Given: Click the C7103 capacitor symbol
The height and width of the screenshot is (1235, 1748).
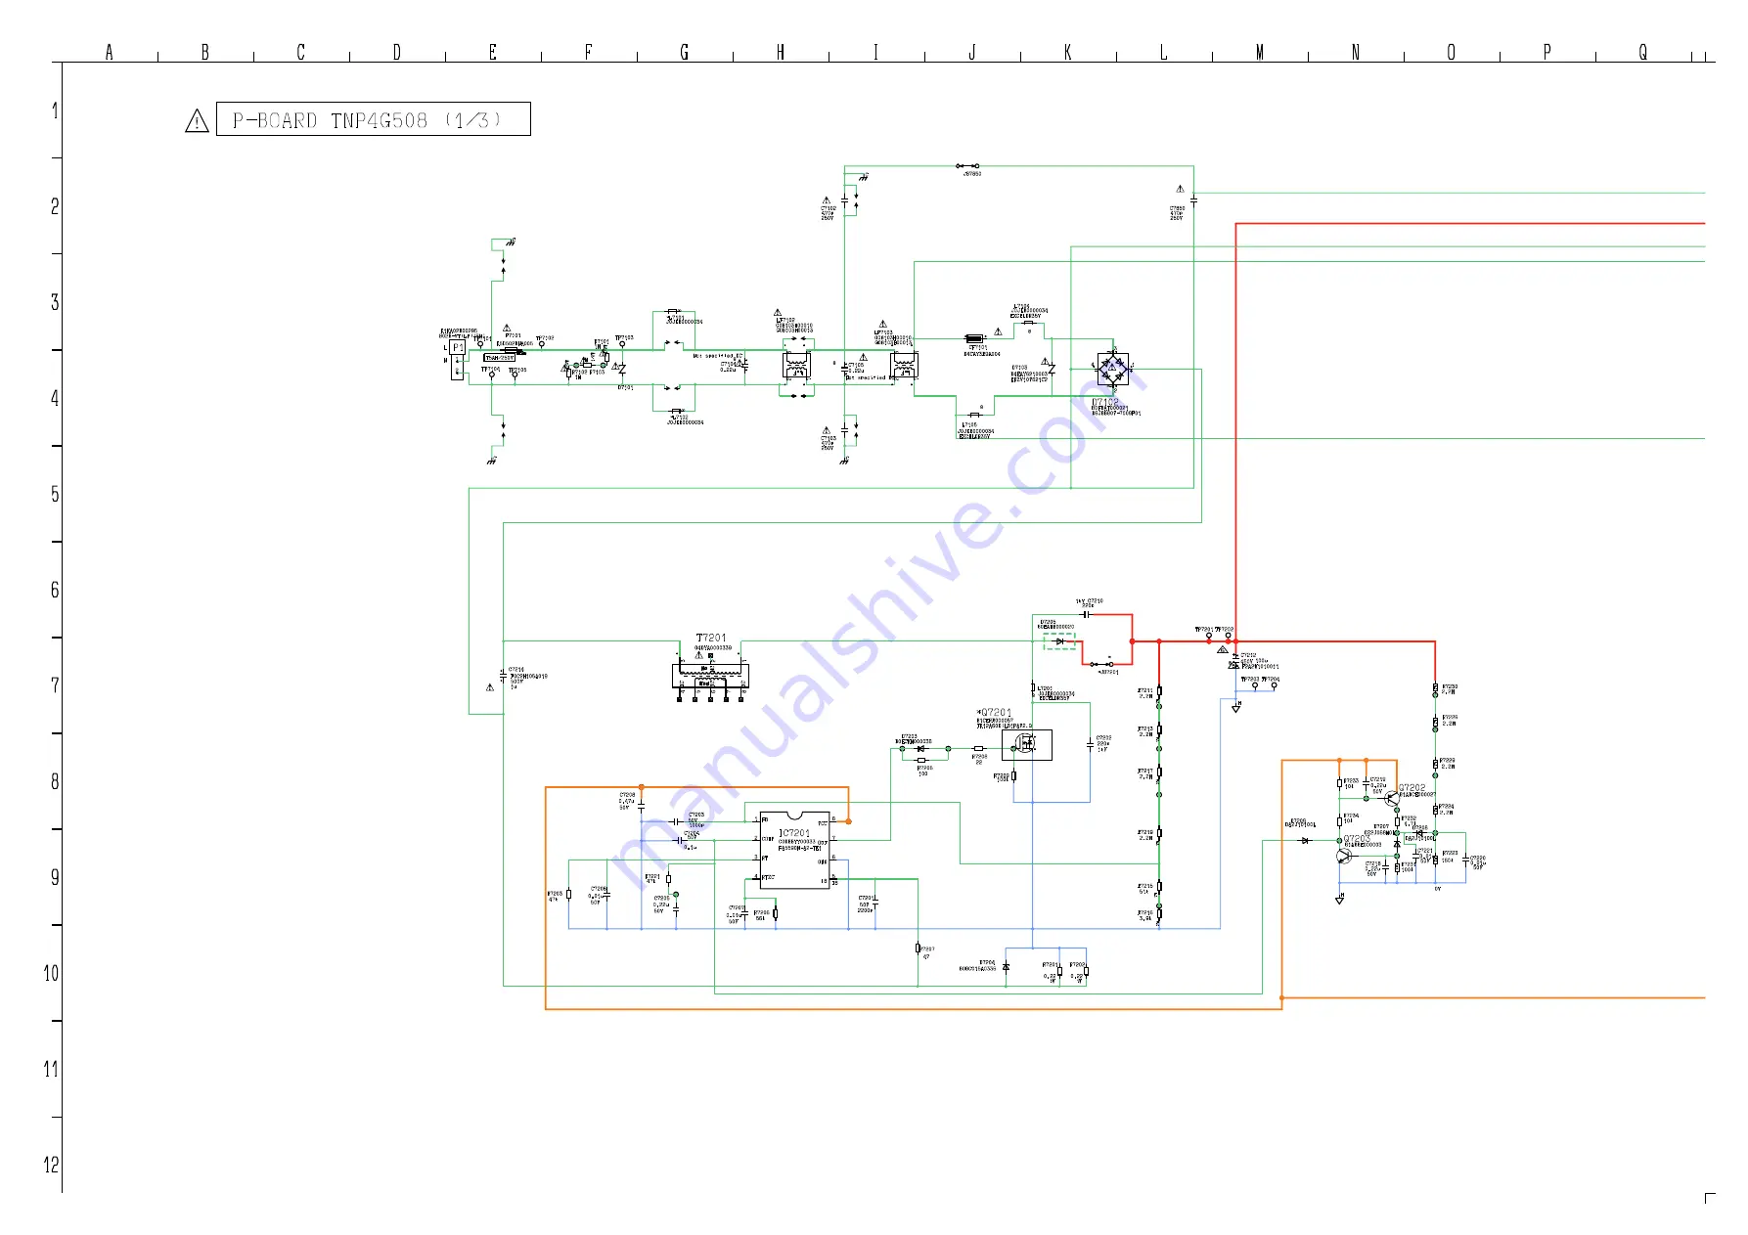Looking at the screenshot, I should pos(845,430).
